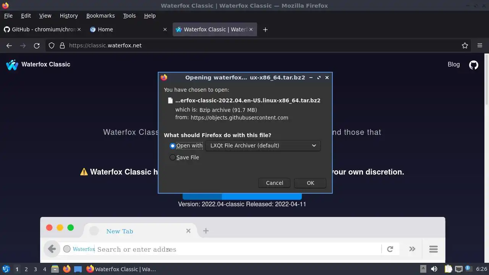This screenshot has height=275, width=489.
Task: Close the Waterfox Classic tab
Action: click(x=251, y=29)
